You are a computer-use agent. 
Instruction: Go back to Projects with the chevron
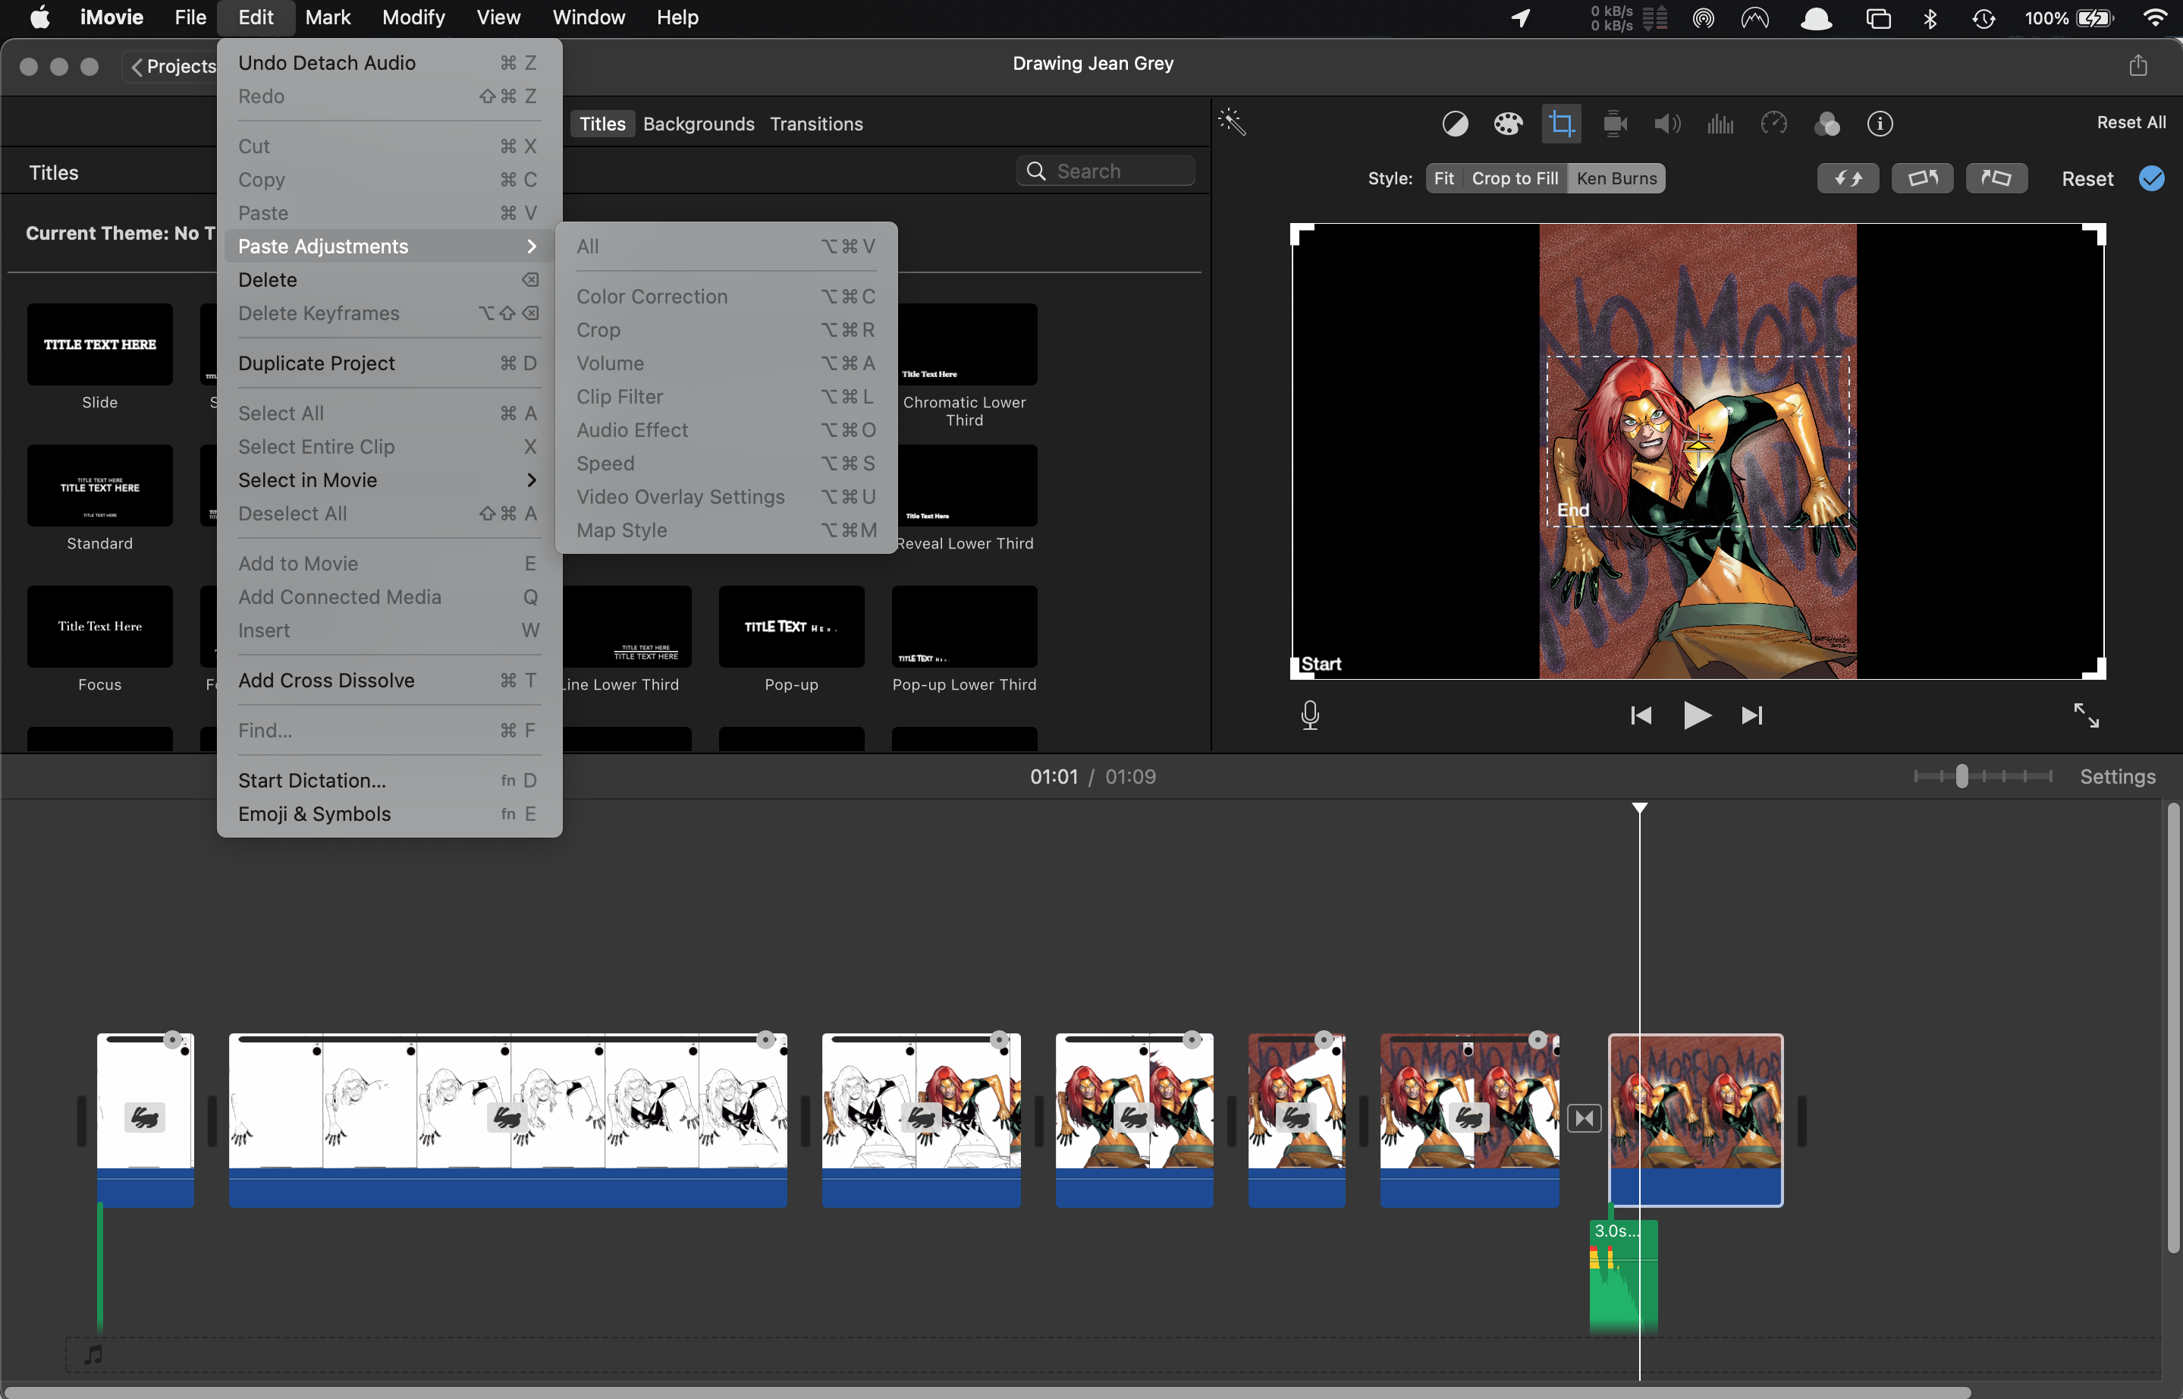(138, 66)
